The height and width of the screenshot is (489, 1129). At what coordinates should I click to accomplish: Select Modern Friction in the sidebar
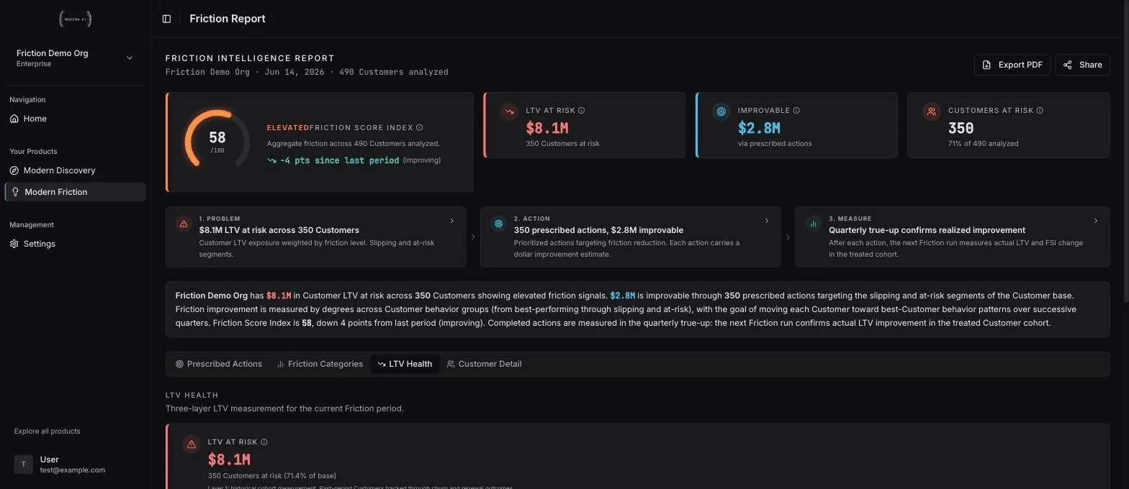pos(75,192)
